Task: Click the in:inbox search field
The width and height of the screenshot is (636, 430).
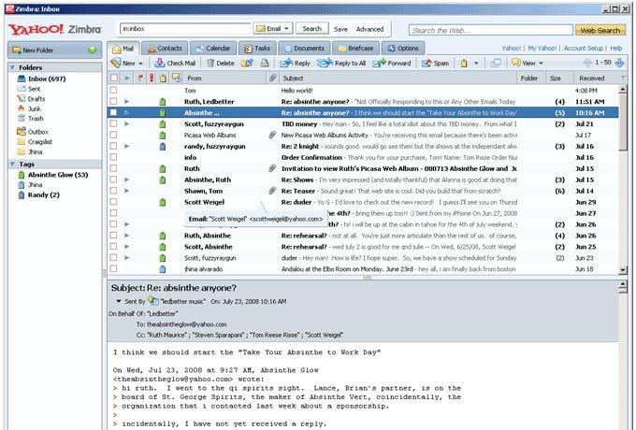Action: pyautogui.click(x=185, y=29)
